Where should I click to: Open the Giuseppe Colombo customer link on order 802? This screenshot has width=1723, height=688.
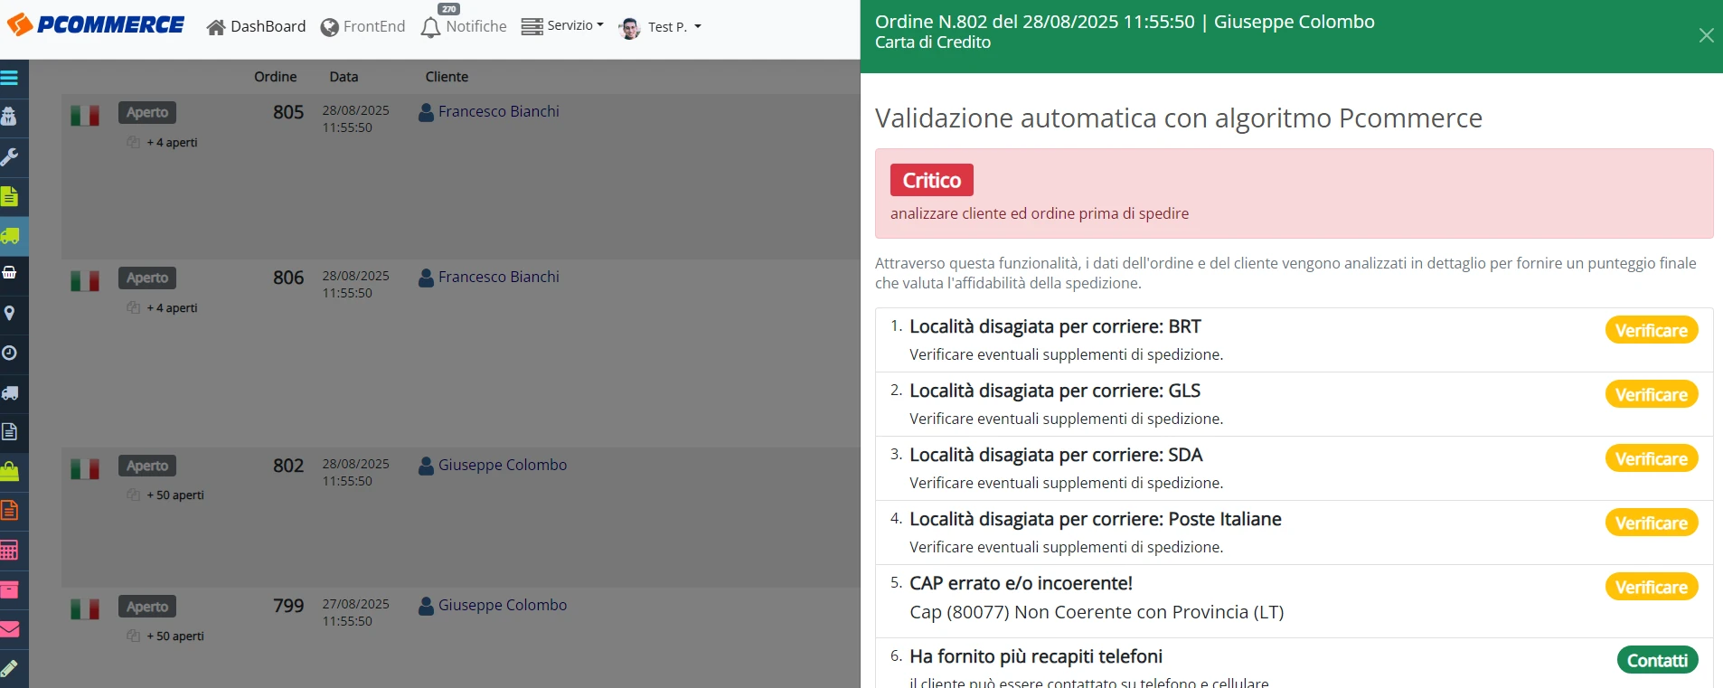[503, 465]
